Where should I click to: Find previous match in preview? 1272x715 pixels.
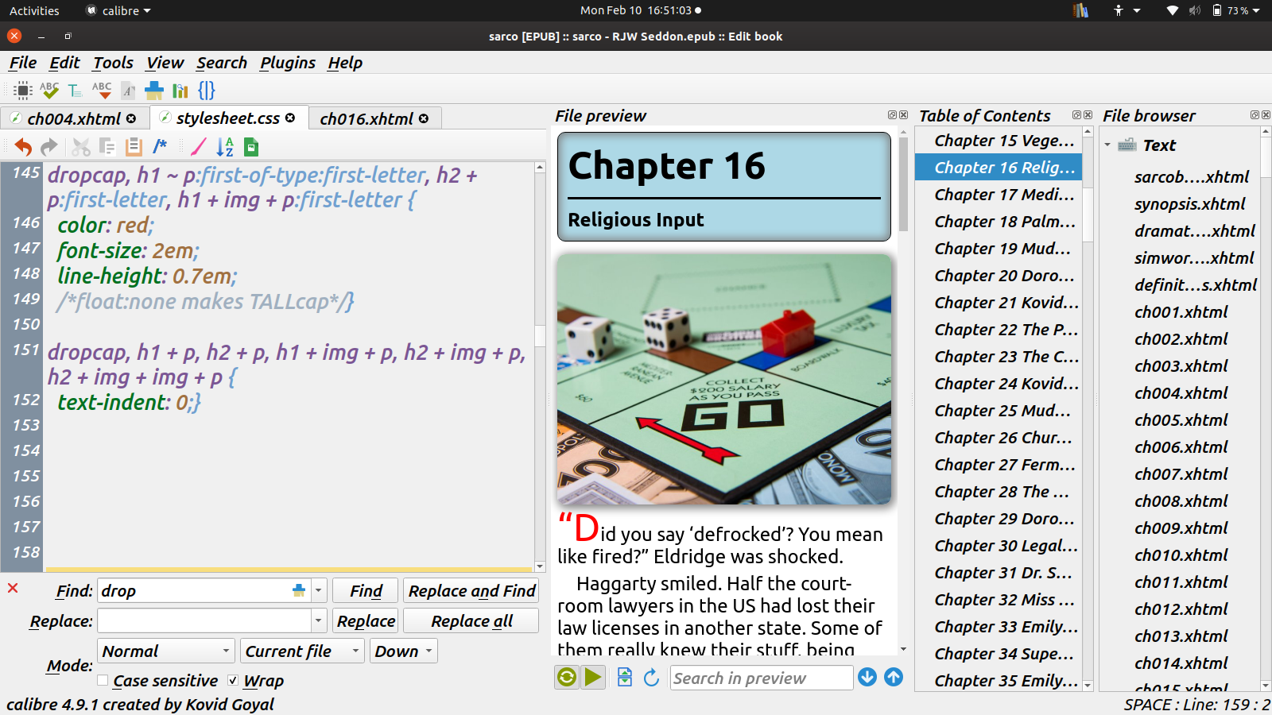894,677
